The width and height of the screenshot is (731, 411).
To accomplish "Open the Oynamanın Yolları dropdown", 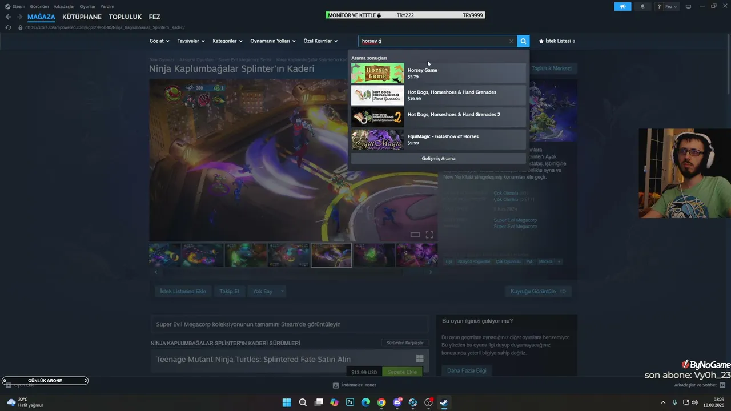I will (273, 41).
